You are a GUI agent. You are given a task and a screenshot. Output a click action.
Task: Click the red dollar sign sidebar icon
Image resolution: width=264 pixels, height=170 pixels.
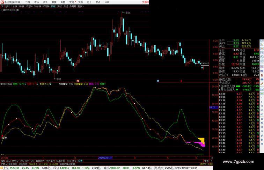(262, 75)
